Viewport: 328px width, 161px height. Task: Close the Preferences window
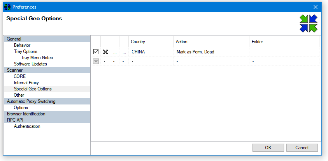tap(316, 7)
